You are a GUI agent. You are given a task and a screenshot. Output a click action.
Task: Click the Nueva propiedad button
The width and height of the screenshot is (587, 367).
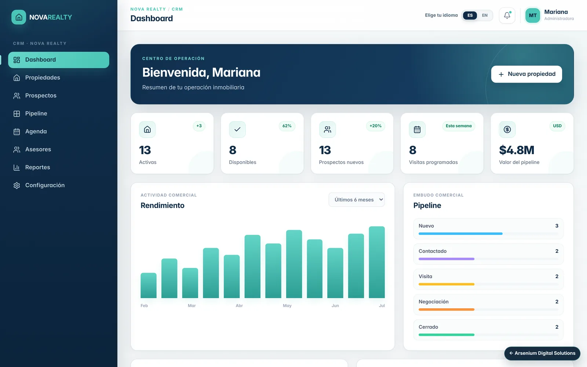click(526, 74)
